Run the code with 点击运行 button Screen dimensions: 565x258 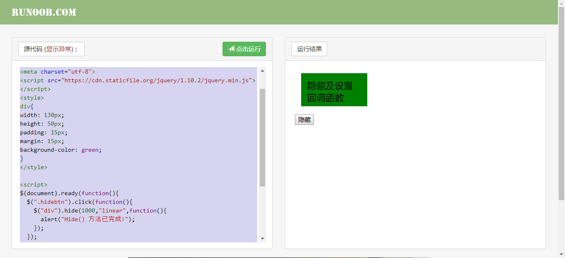(244, 49)
